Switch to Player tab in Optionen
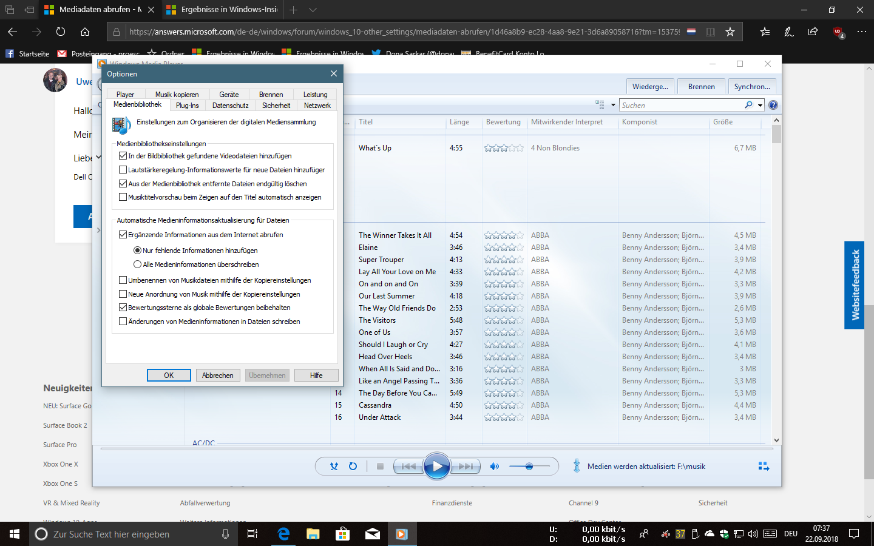This screenshot has width=874, height=546. coord(126,94)
